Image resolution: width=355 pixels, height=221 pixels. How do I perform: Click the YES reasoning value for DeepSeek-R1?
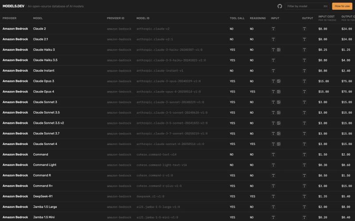(252, 196)
